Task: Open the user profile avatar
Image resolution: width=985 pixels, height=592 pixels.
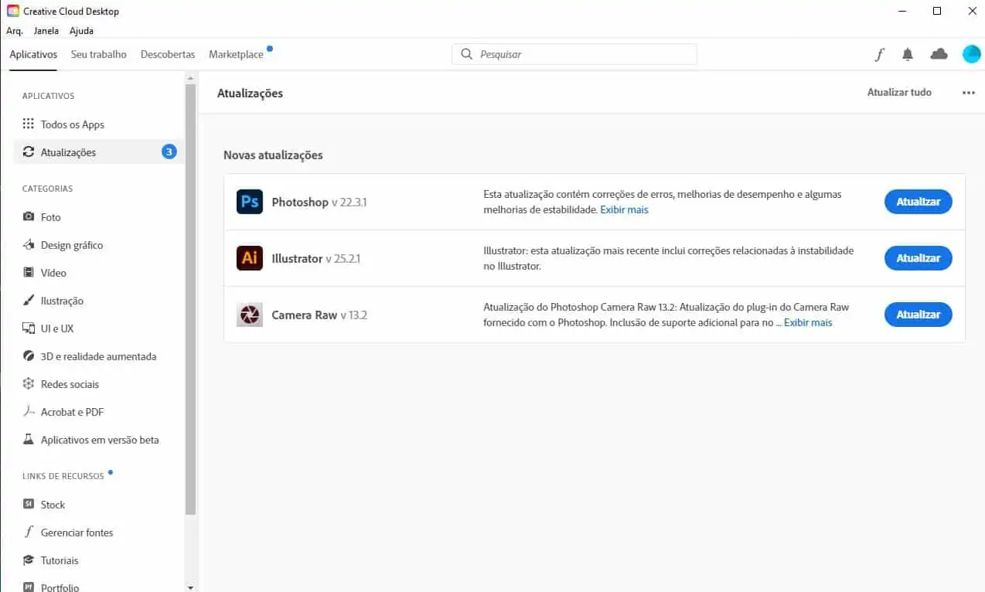Action: (x=971, y=54)
